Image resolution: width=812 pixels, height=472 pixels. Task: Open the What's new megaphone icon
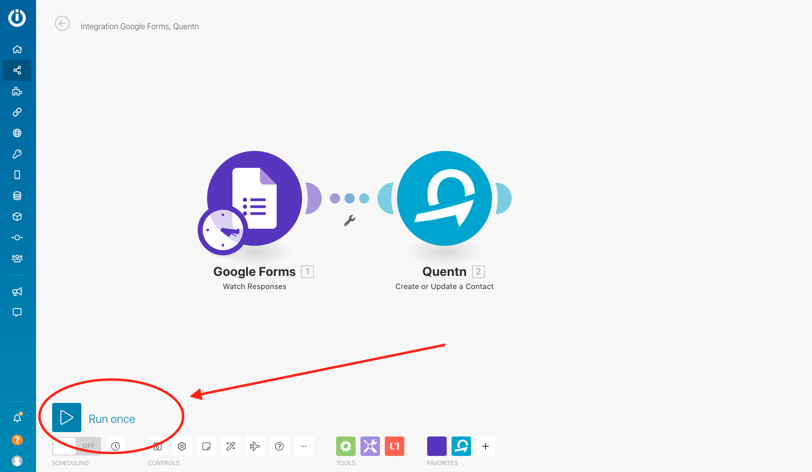(17, 291)
